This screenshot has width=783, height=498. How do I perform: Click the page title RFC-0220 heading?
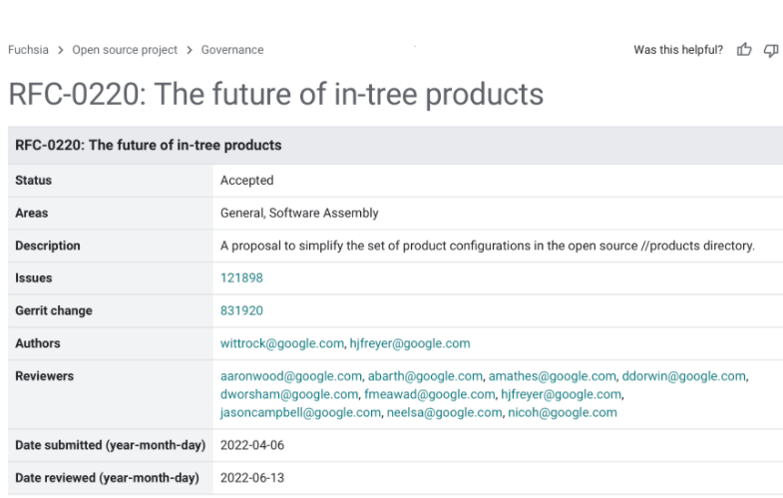[x=275, y=95]
